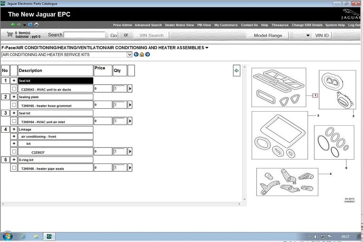
Task: Open the shopping cart icon
Action: click(10, 35)
